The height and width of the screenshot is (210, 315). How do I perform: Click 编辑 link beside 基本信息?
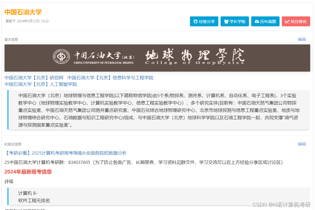pos(302,39)
